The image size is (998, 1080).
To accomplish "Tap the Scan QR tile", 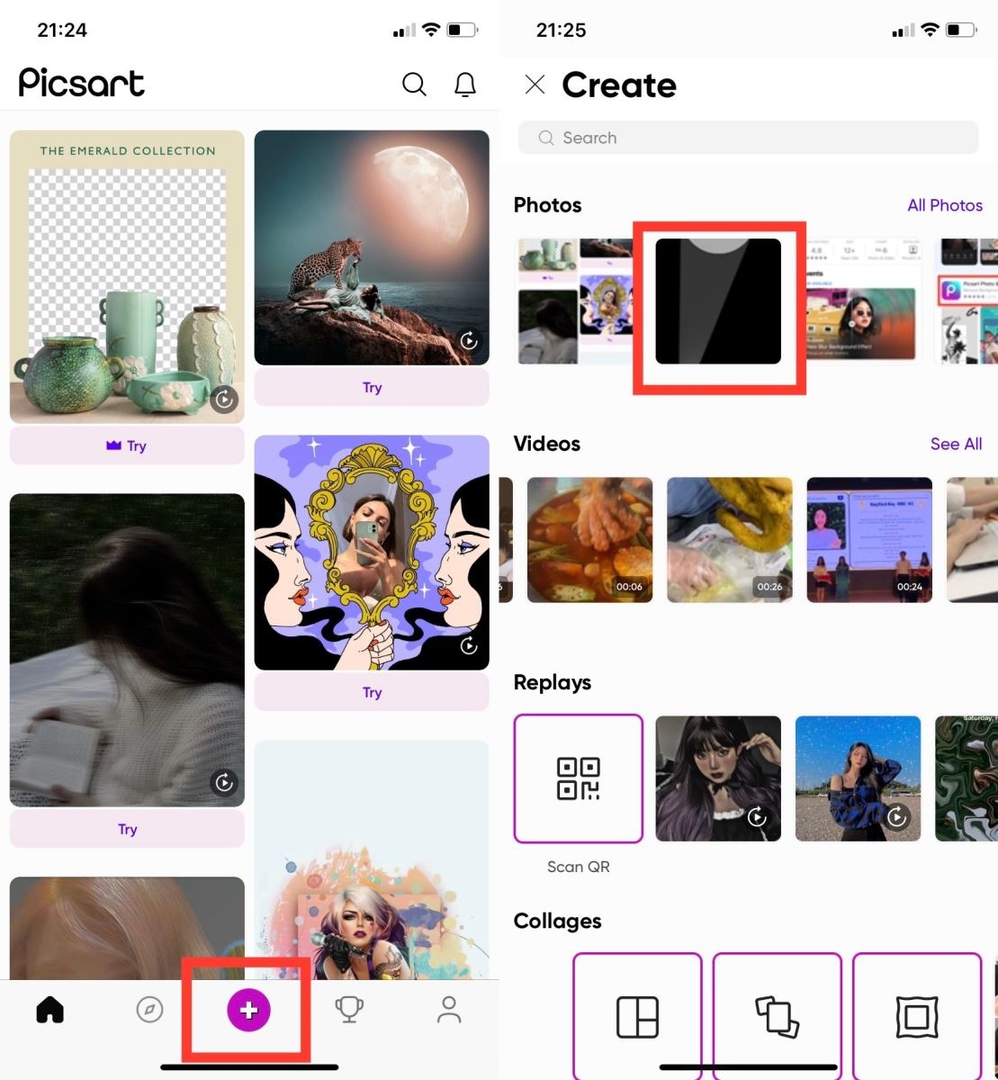I will pos(579,778).
